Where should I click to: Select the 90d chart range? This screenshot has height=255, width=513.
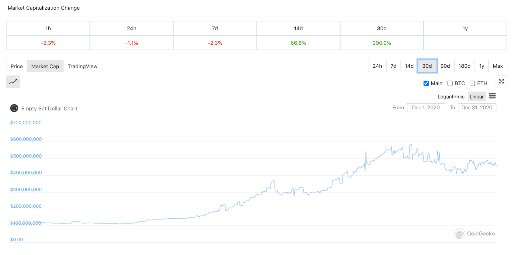tap(445, 66)
